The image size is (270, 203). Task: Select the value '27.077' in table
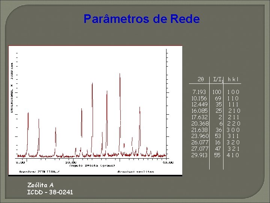coord(200,148)
